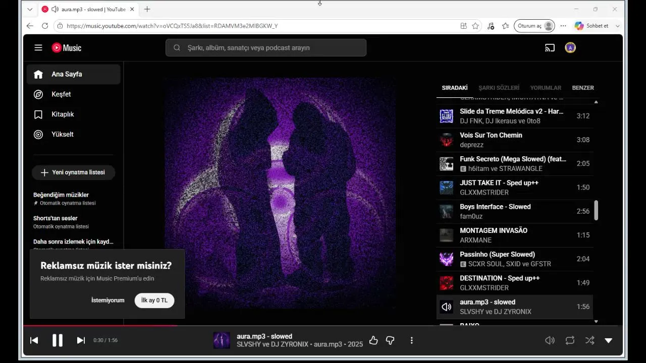Go to the YouTube Music logo home
This screenshot has height=363, width=646.
(67, 48)
